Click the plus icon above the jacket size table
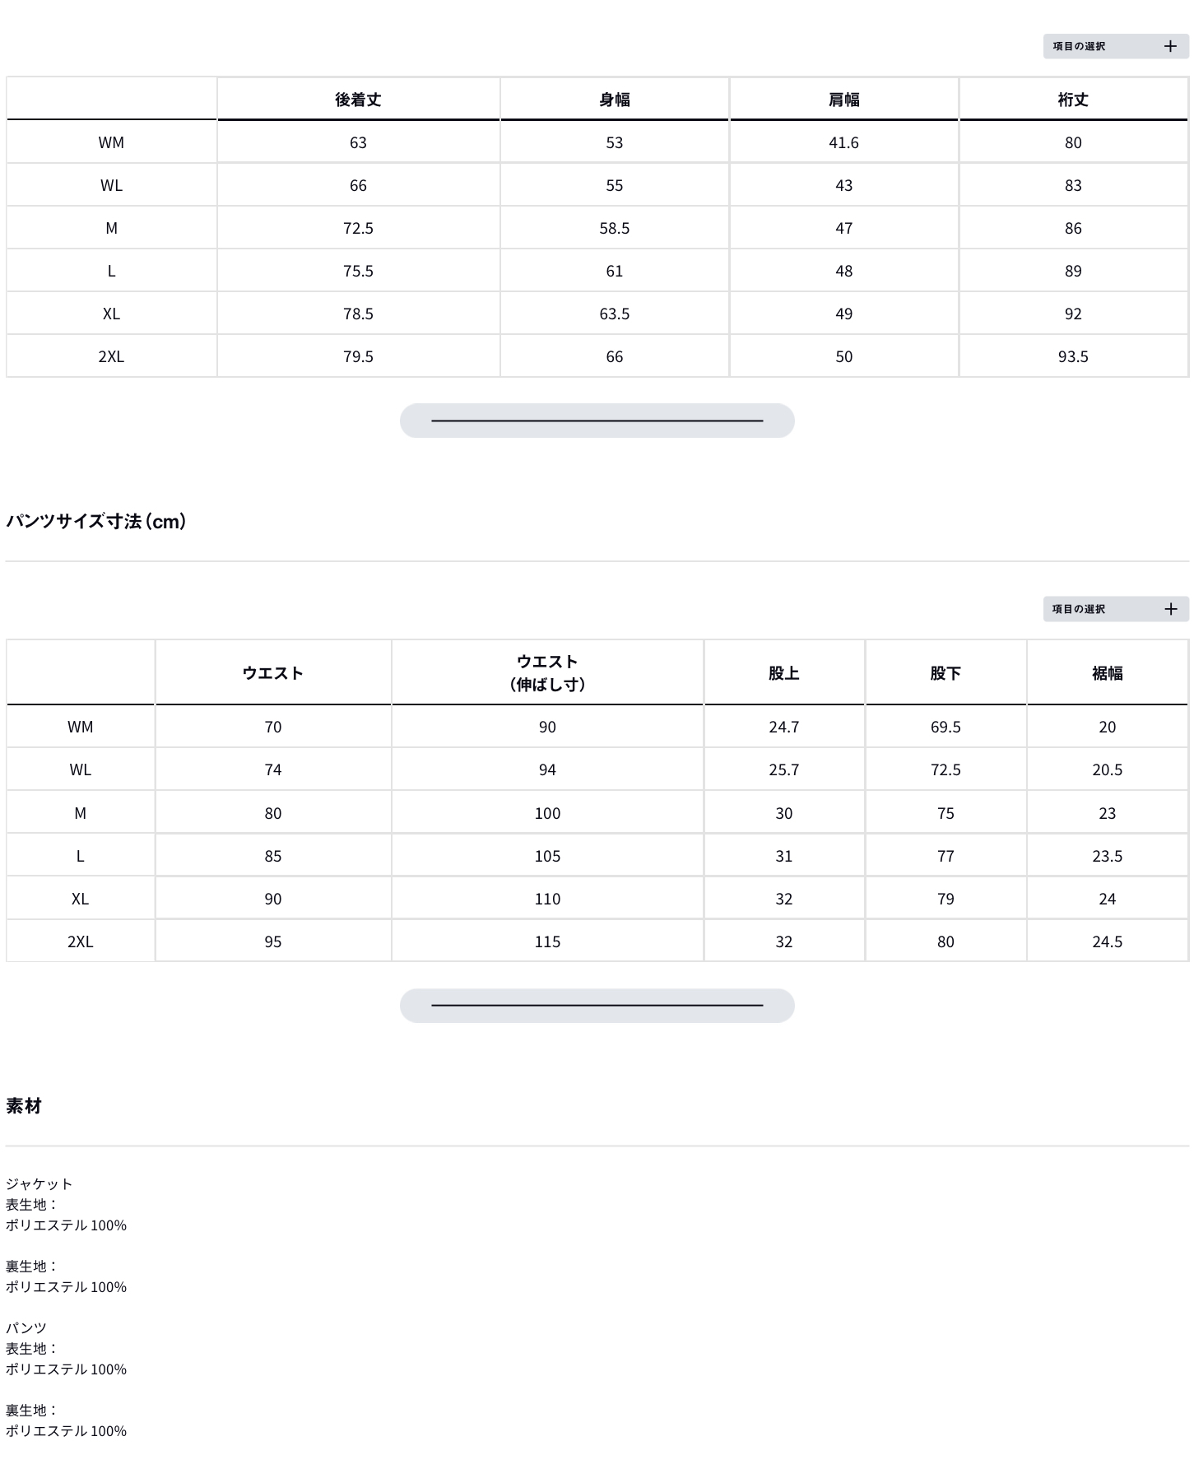1194x1483 pixels. [x=1170, y=47]
